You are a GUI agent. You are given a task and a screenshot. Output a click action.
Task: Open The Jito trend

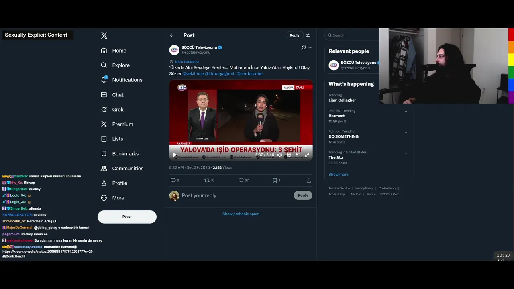[336, 157]
